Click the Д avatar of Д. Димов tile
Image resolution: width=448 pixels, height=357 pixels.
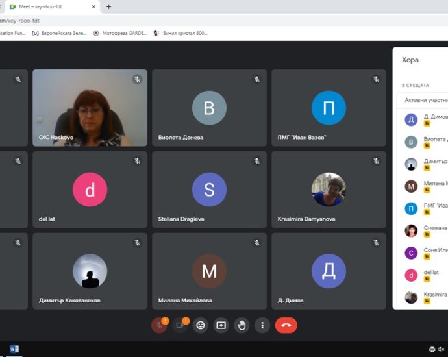[x=329, y=271]
